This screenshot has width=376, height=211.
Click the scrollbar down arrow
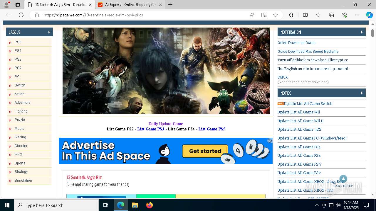[x=372, y=194]
